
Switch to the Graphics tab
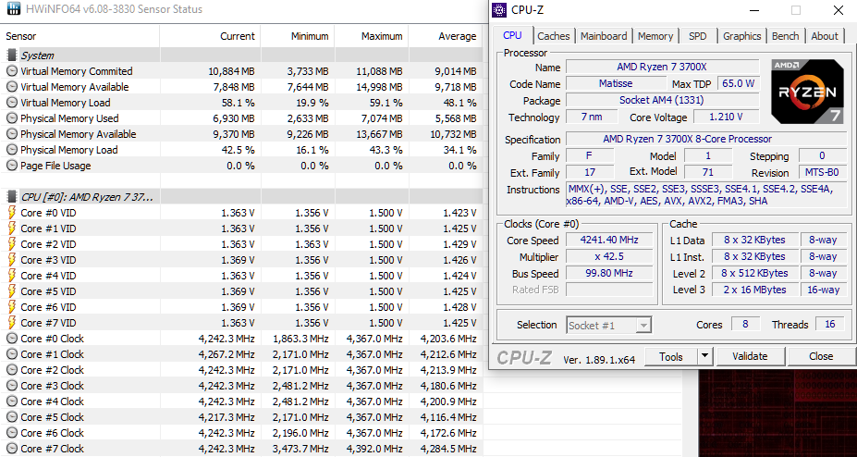741,36
